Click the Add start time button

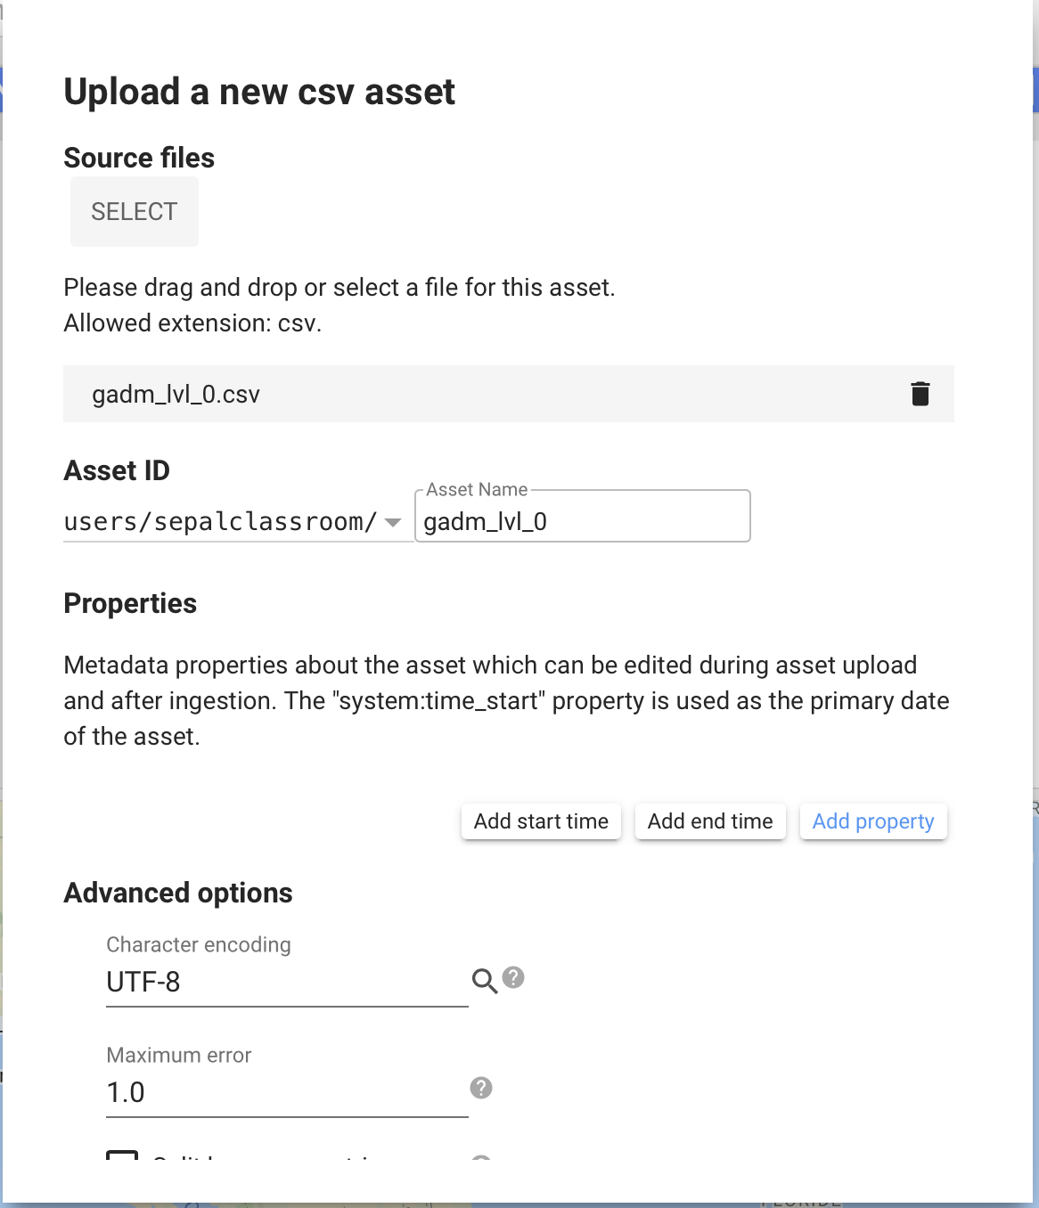(541, 821)
